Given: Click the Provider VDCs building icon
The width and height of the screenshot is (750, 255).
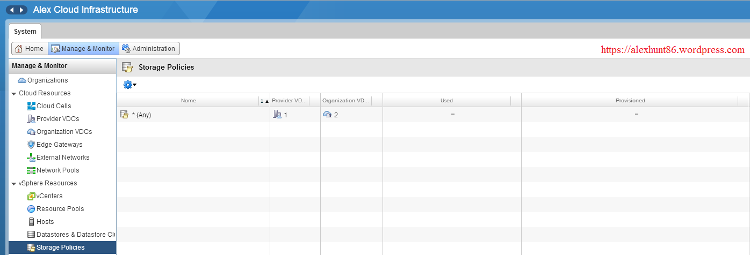Looking at the screenshot, I should coord(31,119).
